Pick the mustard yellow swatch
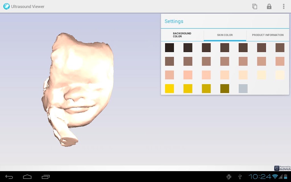Image resolution: width=291 pixels, height=182 pixels. 206,89
